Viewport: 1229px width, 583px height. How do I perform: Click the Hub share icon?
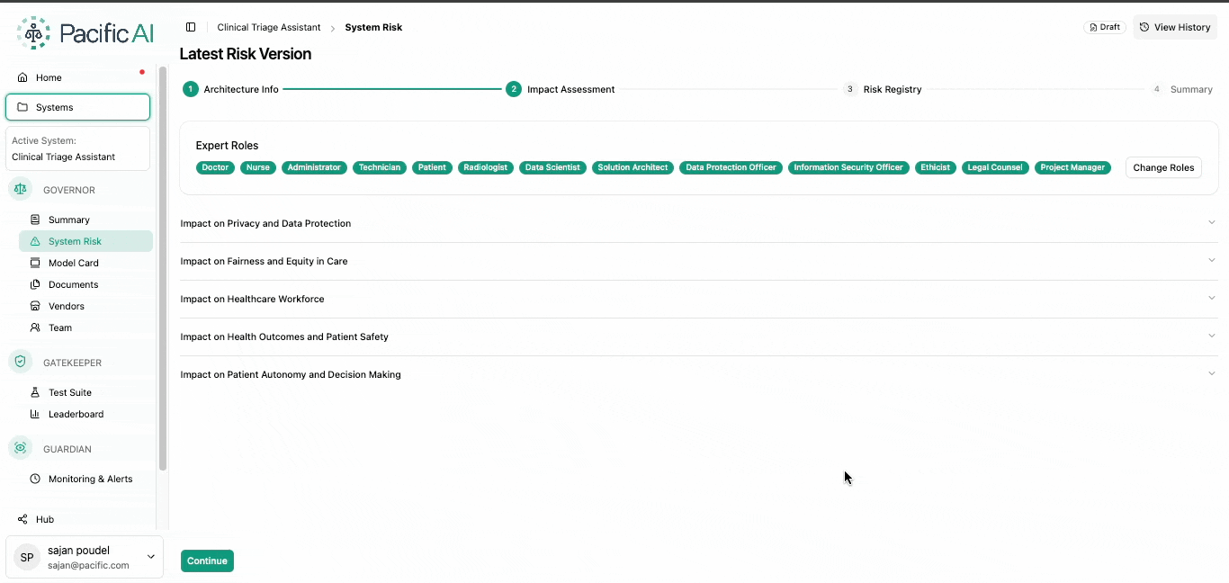(22, 519)
